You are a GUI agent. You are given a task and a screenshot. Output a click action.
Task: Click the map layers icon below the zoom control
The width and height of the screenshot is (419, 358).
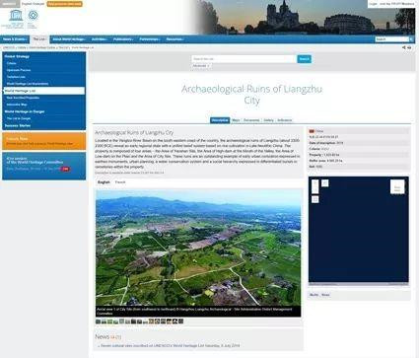point(314,199)
